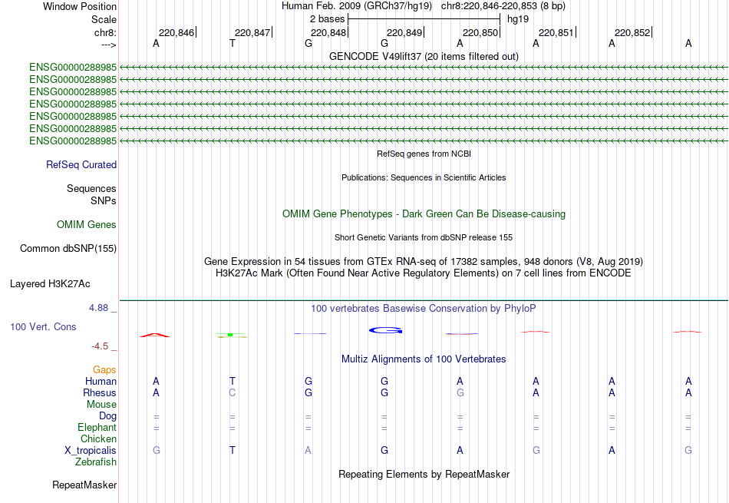Open GENCODE V49lift37 track title
The height and width of the screenshot is (503, 729).
click(424, 56)
